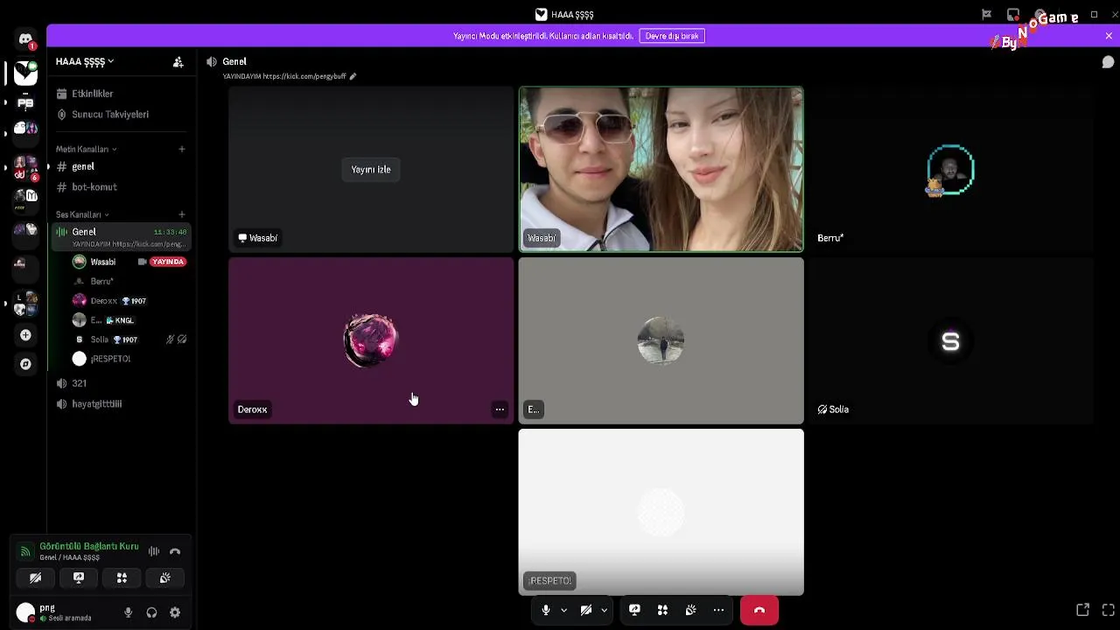Open the Berru* participant tile
The image size is (1120, 630).
click(x=950, y=169)
